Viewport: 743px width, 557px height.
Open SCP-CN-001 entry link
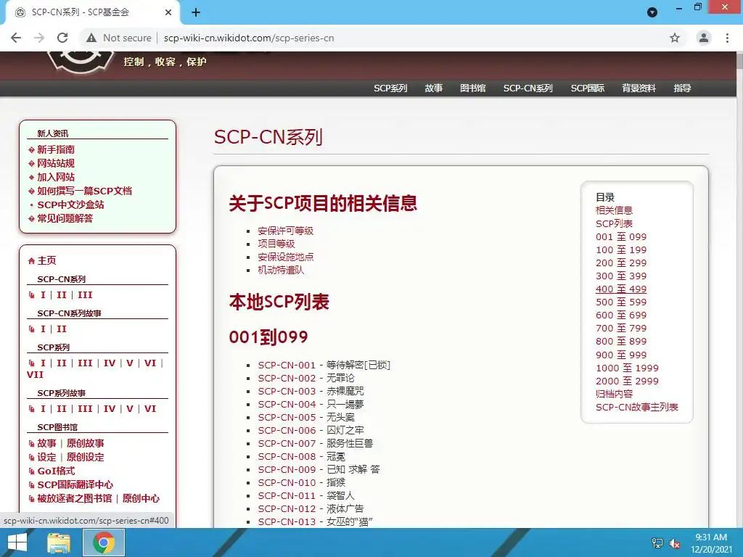point(287,366)
